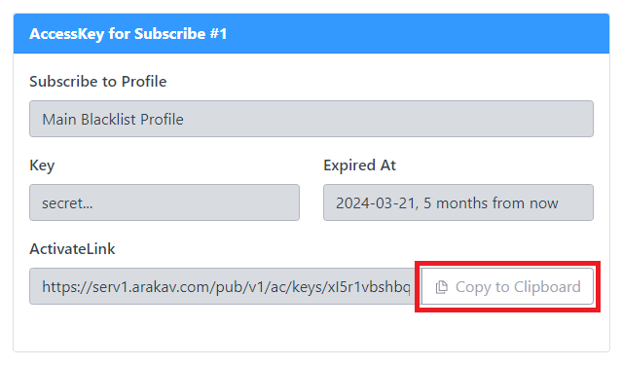The width and height of the screenshot is (622, 366).
Task: Select the Key field showing secret...
Action: pyautogui.click(x=165, y=202)
